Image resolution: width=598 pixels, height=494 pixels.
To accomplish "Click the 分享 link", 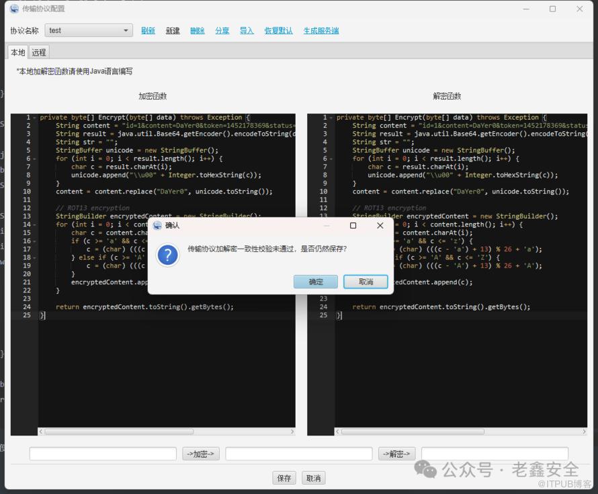I will 222,31.
